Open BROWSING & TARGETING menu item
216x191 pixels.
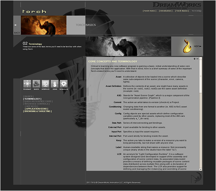(37, 111)
